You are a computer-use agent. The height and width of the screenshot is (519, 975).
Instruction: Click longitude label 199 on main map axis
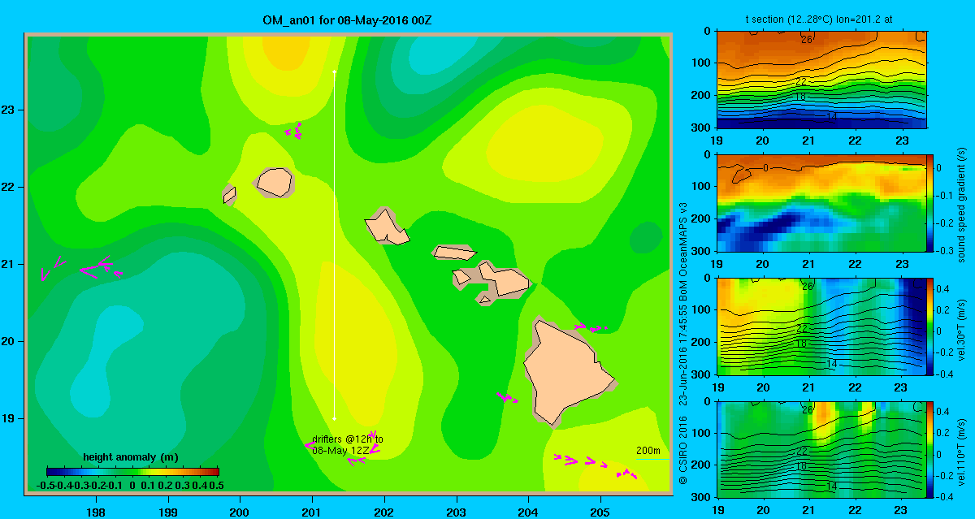[168, 512]
